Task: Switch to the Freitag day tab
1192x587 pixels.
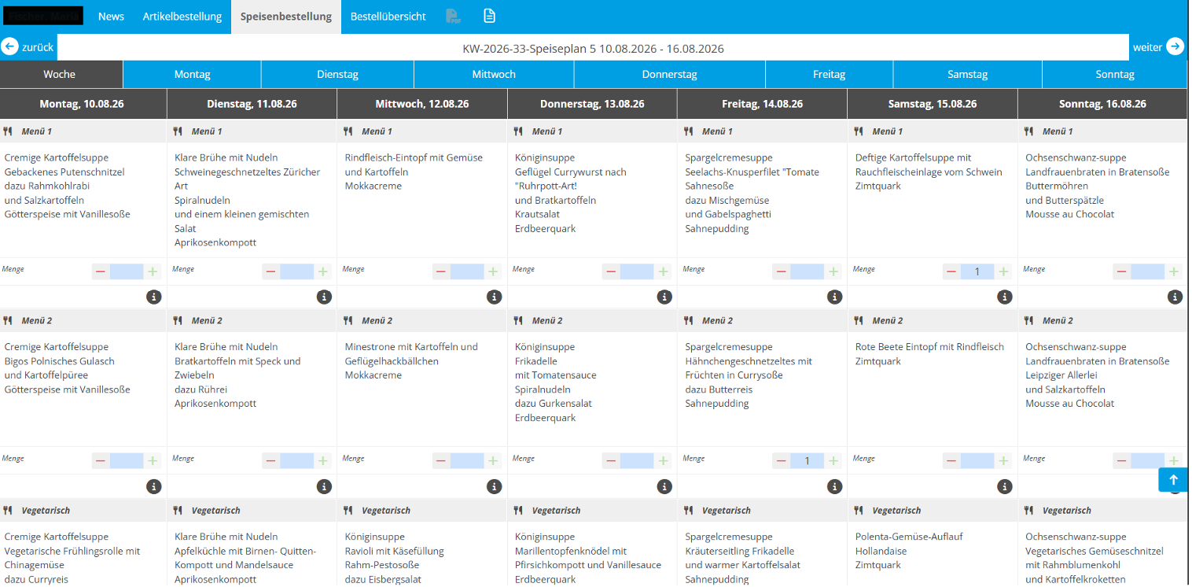Action: pyautogui.click(x=830, y=75)
